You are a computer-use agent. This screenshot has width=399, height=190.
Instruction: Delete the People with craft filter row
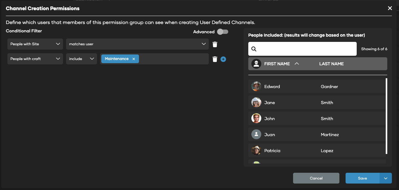click(x=215, y=59)
